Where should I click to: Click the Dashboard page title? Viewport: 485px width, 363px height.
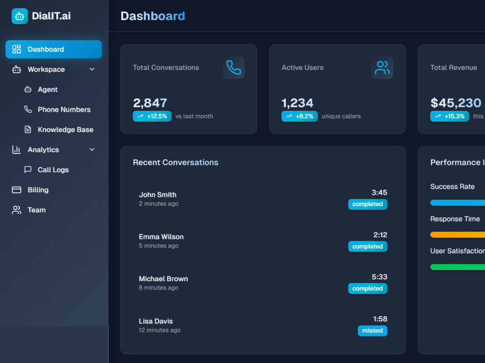tap(153, 16)
